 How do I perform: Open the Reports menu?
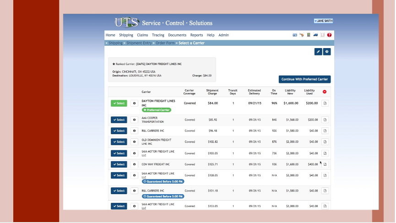196,35
